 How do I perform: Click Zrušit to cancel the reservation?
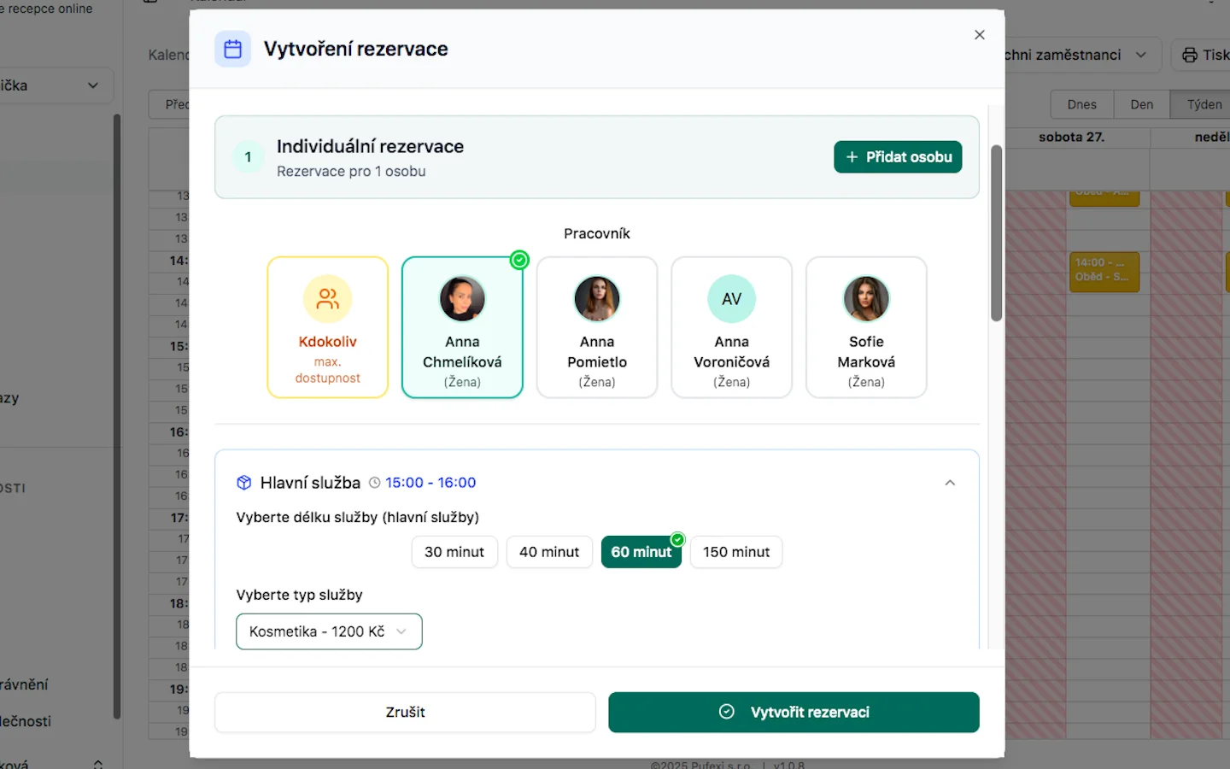(405, 713)
